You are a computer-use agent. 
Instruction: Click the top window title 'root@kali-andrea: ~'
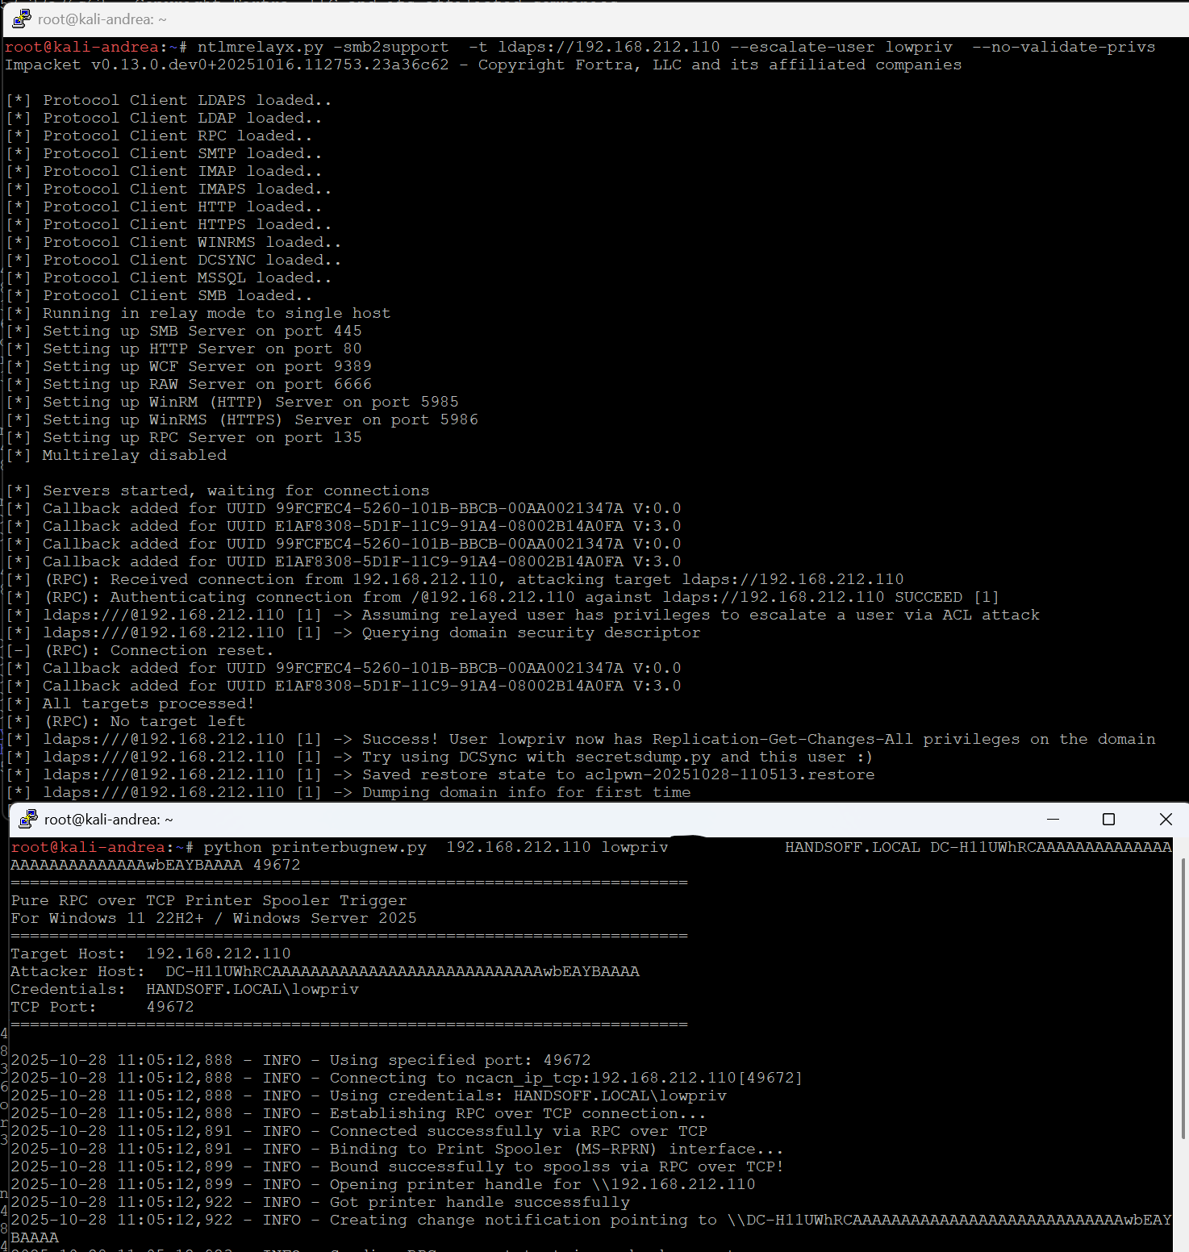[x=102, y=19]
